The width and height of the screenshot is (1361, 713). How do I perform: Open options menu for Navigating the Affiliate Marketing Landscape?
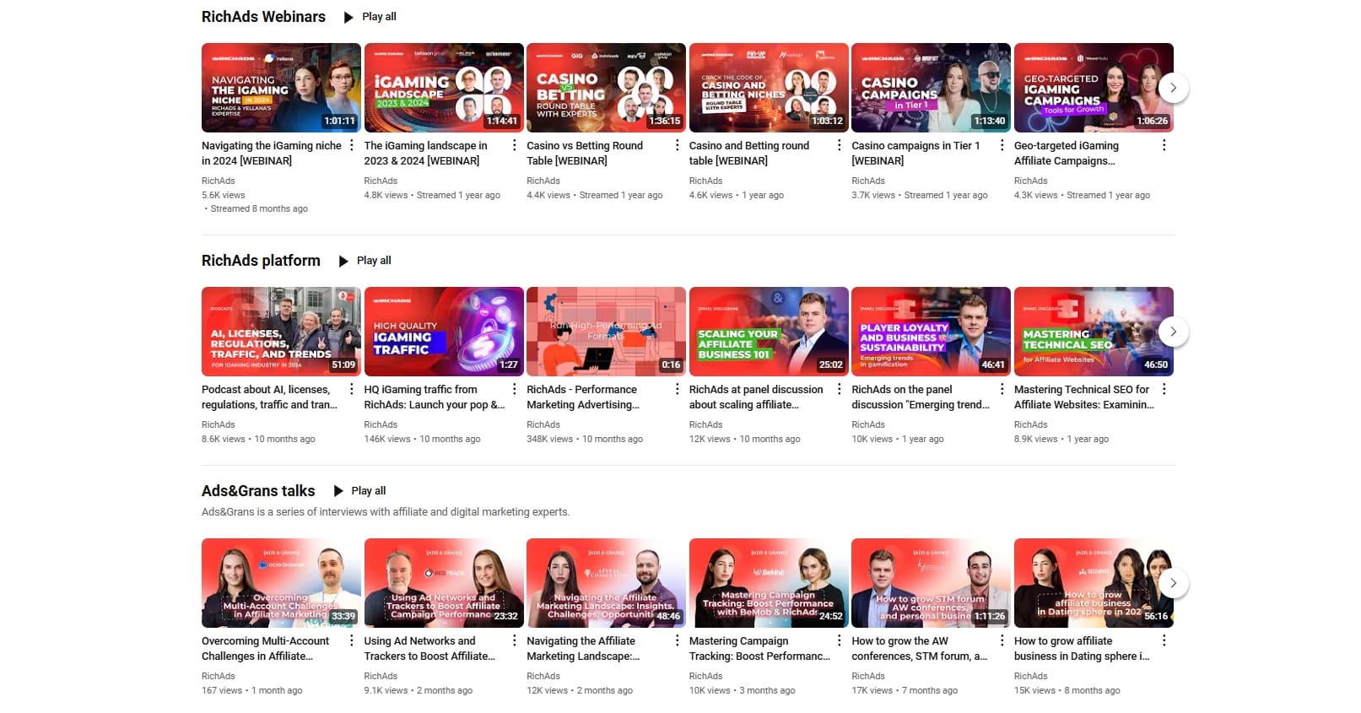(x=677, y=640)
